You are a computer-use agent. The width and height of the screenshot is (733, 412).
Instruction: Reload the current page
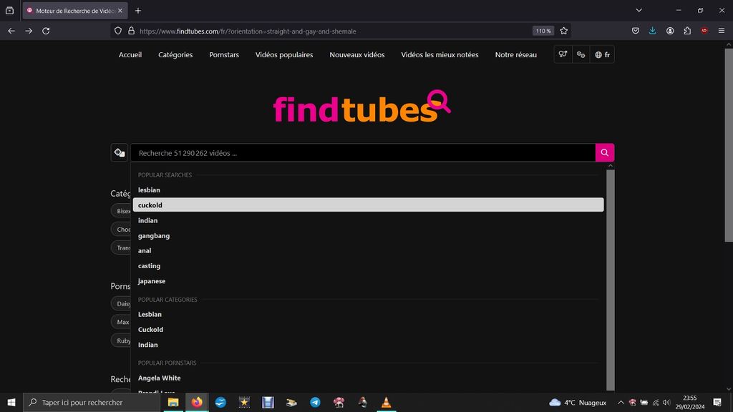tap(46, 31)
